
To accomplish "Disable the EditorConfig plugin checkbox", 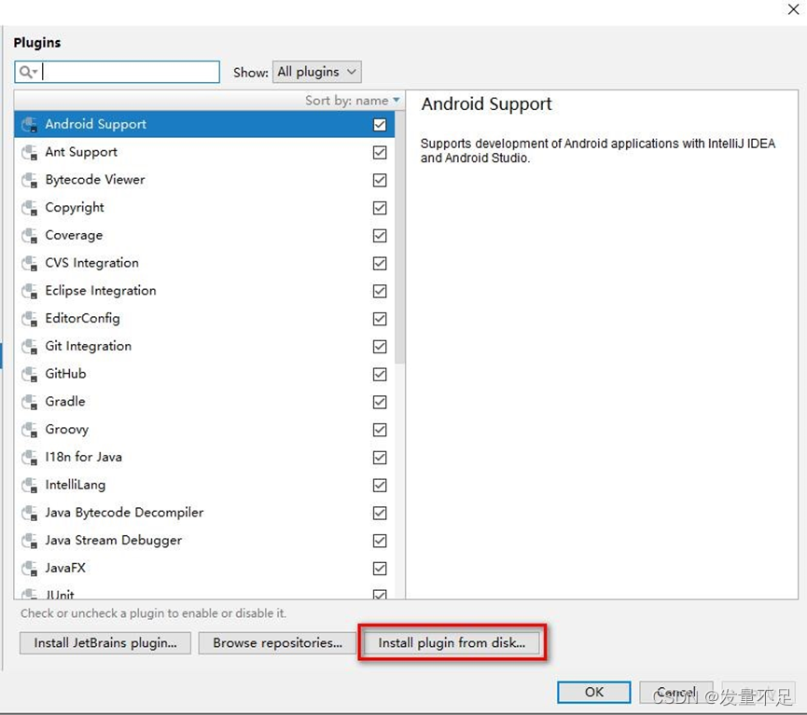I will tap(380, 319).
